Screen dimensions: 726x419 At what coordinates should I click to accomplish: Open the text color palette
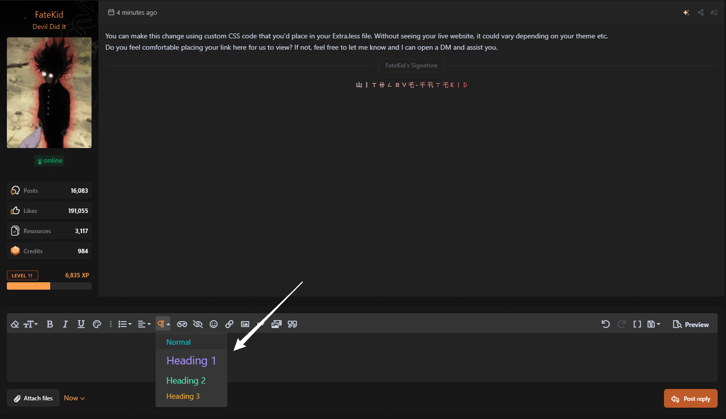[97, 324]
